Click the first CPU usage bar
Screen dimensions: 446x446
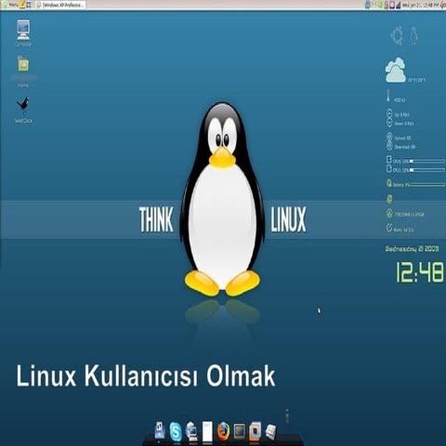point(427,161)
